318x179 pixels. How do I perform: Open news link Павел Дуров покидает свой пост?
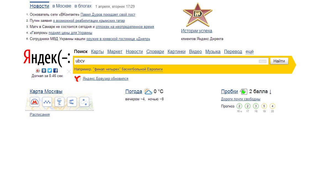(x=108, y=15)
